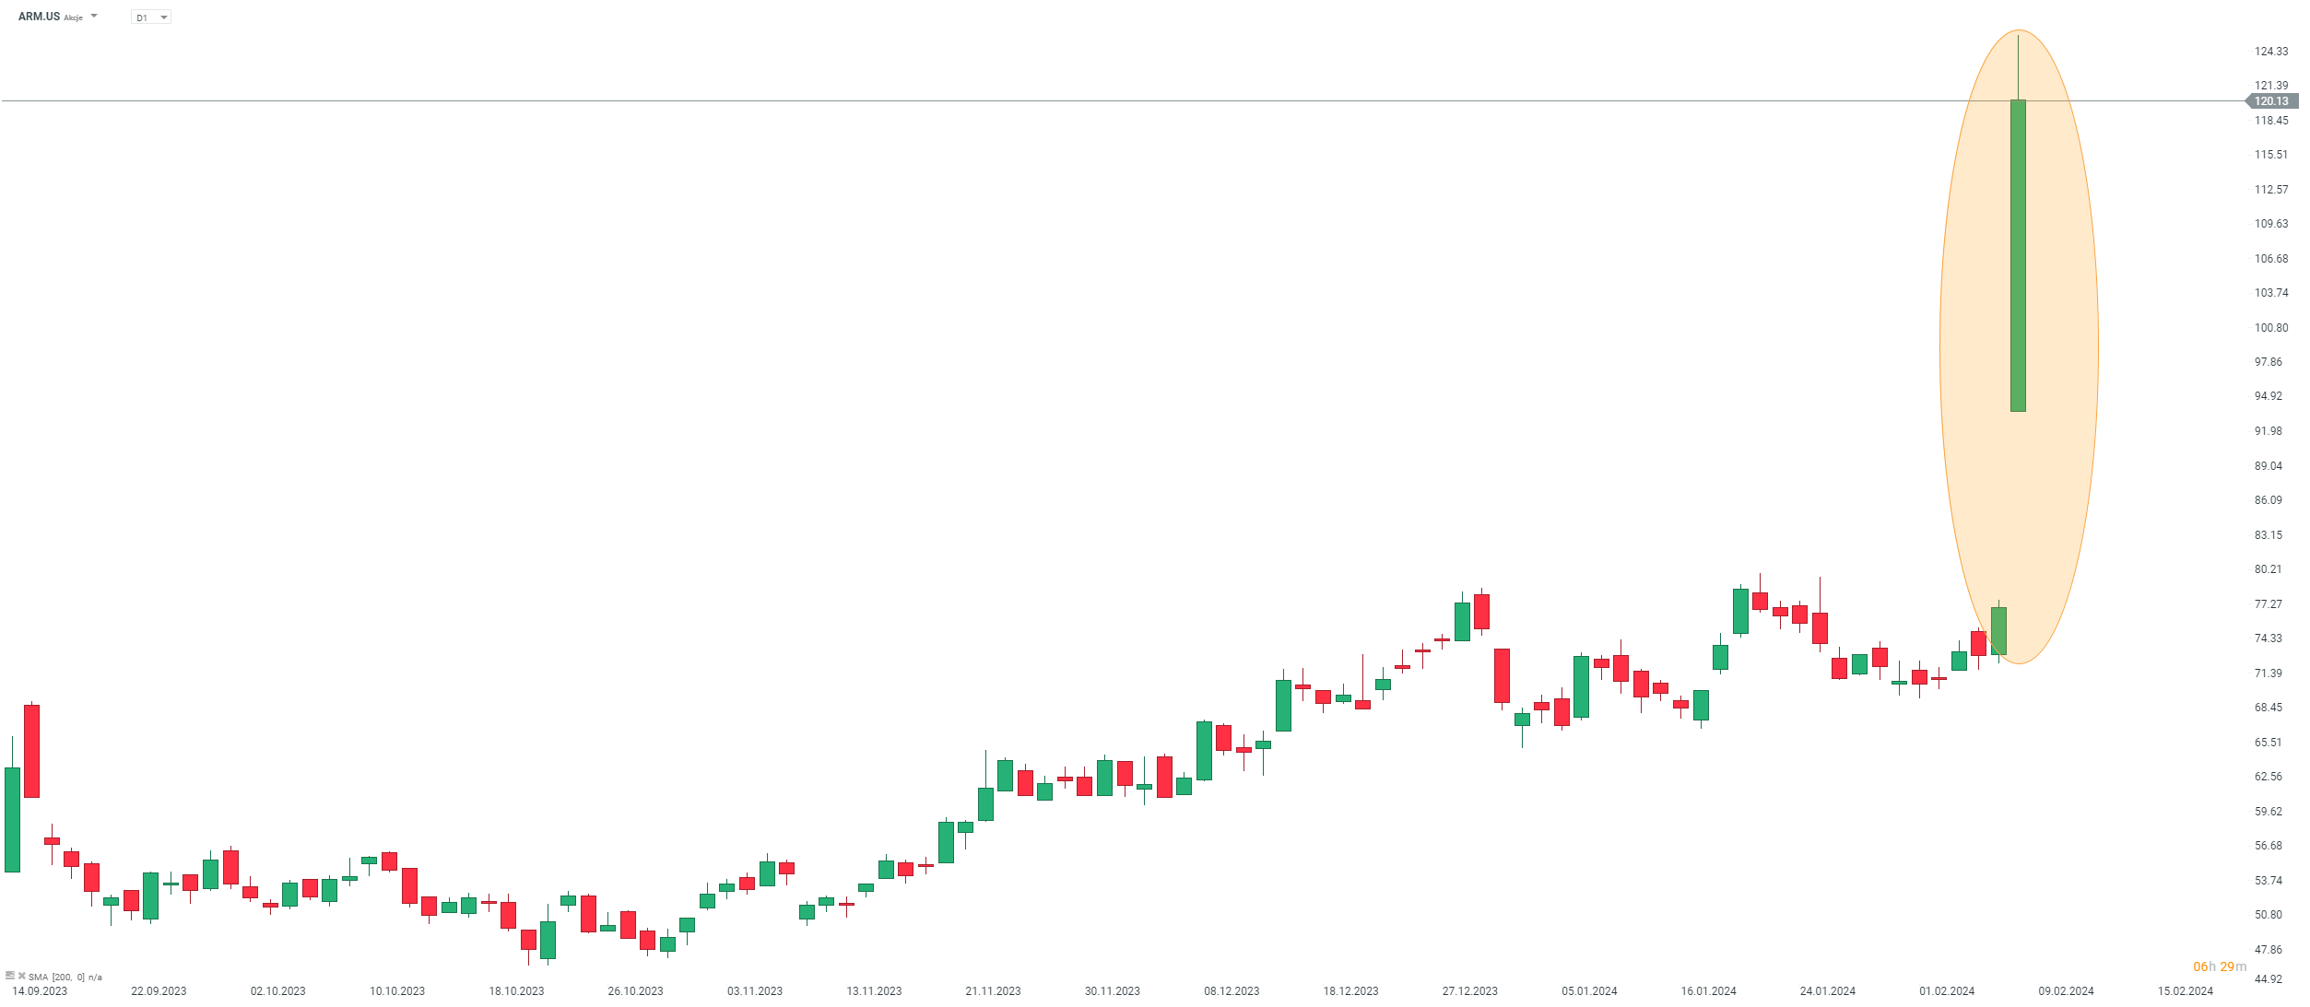
Task: Click the 27.12.2023 date on the time axis
Action: (1469, 991)
